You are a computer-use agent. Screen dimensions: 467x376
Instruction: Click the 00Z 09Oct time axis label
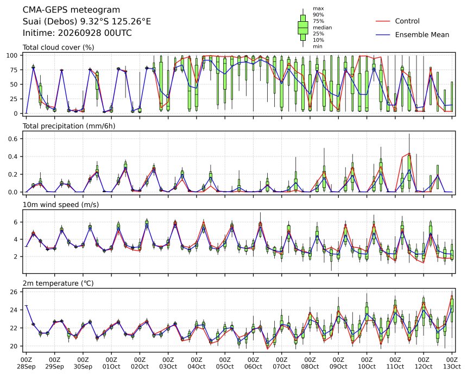coord(338,363)
